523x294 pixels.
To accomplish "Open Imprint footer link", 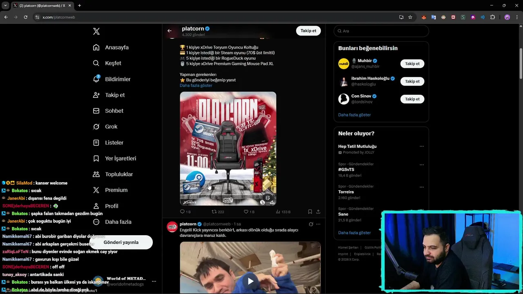I will (x=343, y=254).
